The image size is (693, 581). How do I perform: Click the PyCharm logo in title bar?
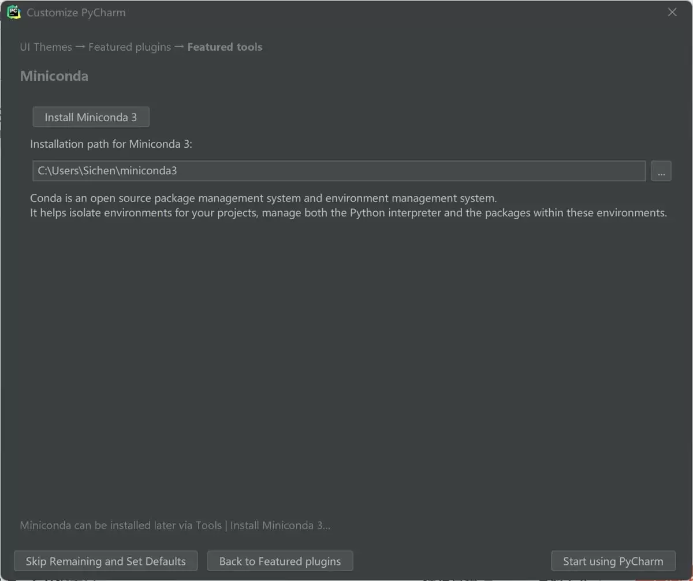14,12
